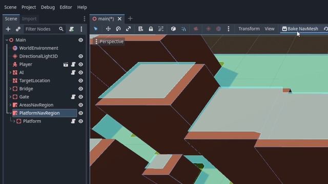Open the Scene menu

click(10, 7)
